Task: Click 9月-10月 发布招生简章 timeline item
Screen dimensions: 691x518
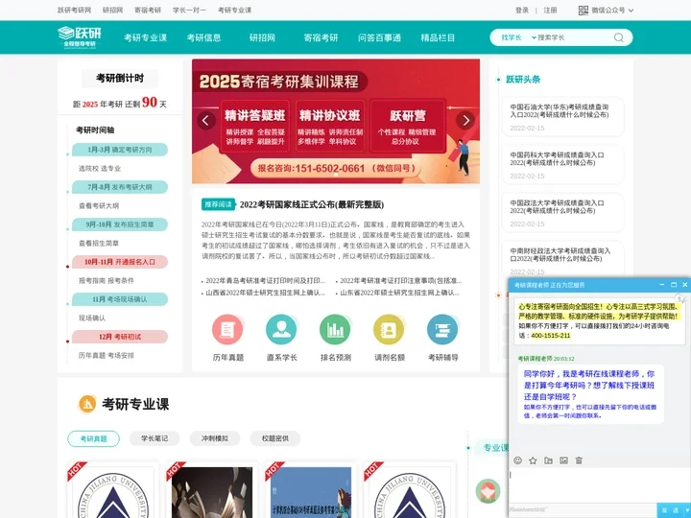Action: (120, 224)
